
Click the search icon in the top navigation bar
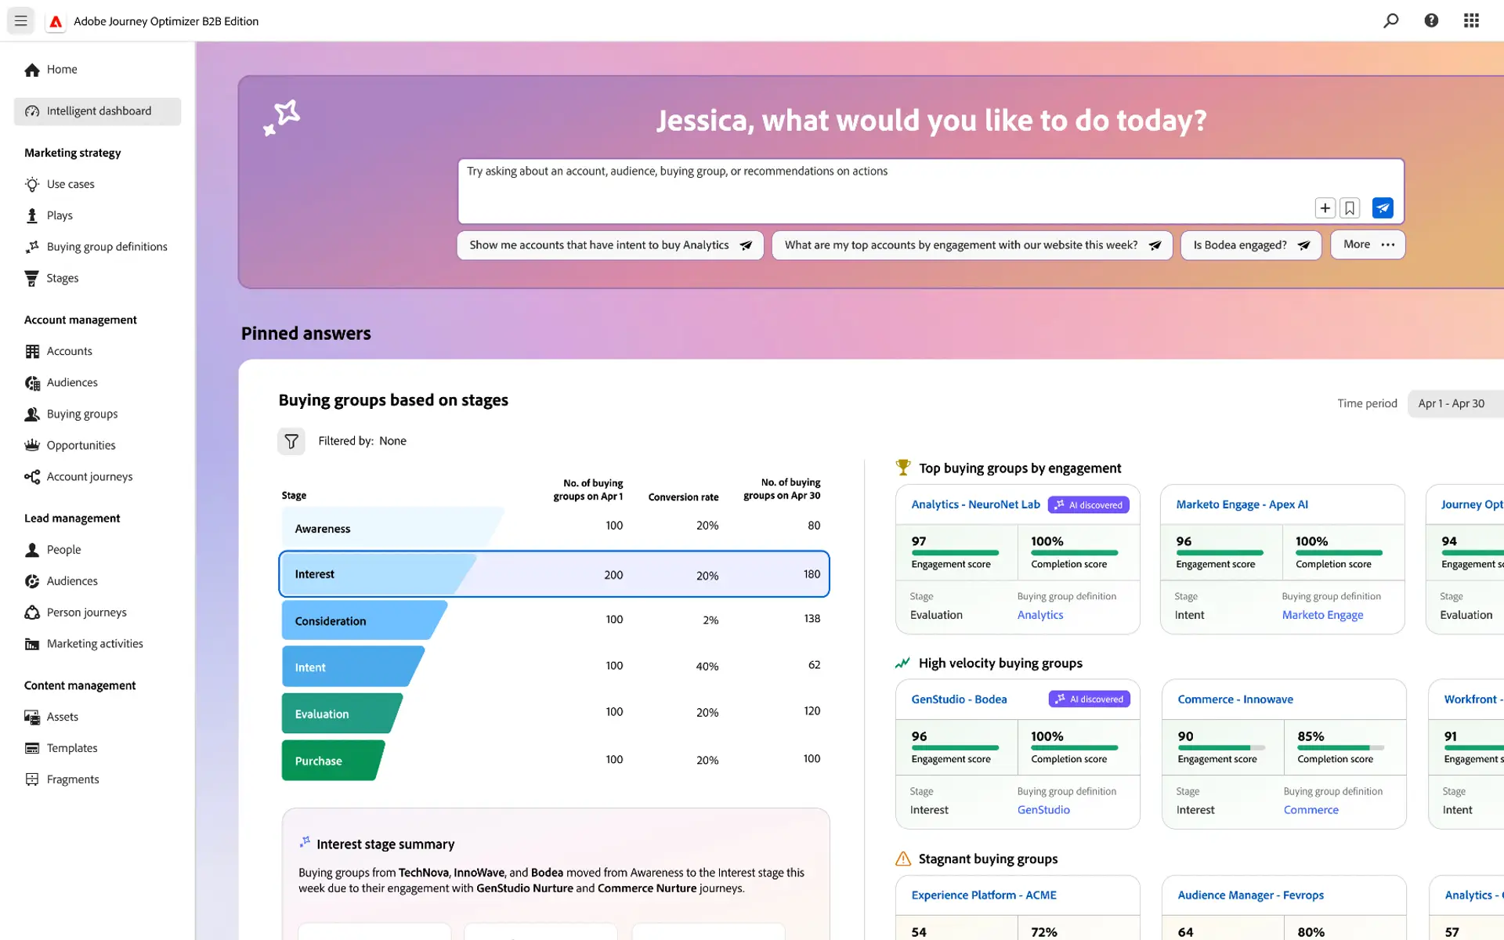[x=1390, y=20]
